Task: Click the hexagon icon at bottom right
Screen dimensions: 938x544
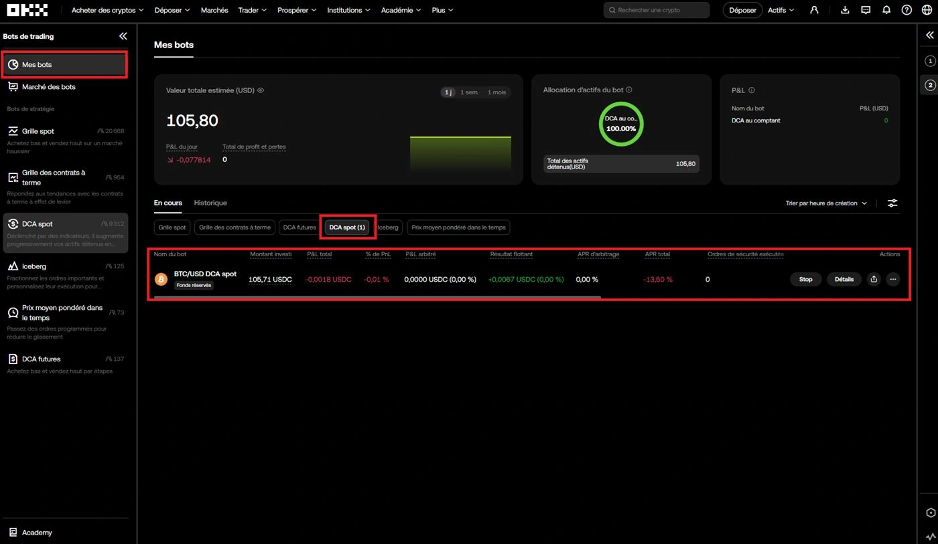Action: coord(930,513)
